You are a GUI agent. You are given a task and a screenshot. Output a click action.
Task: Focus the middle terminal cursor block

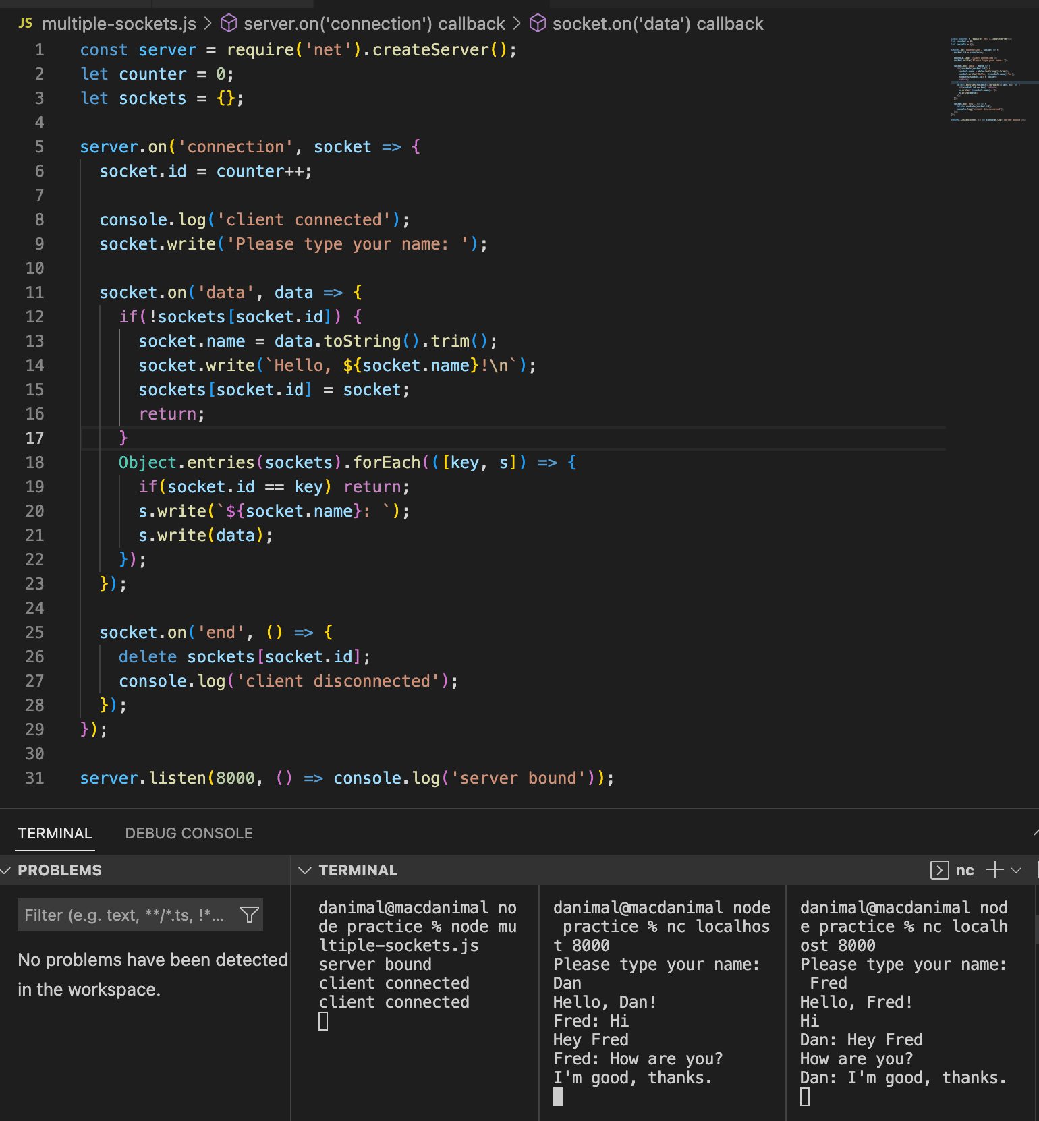(x=558, y=1097)
